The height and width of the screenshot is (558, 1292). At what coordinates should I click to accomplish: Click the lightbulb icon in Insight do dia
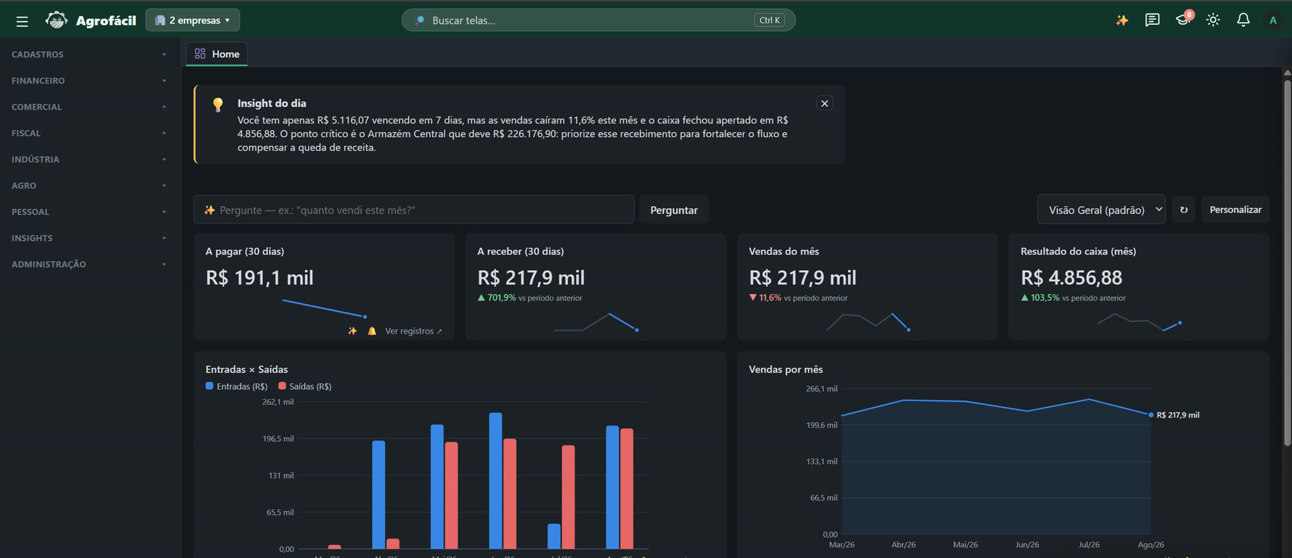(218, 105)
